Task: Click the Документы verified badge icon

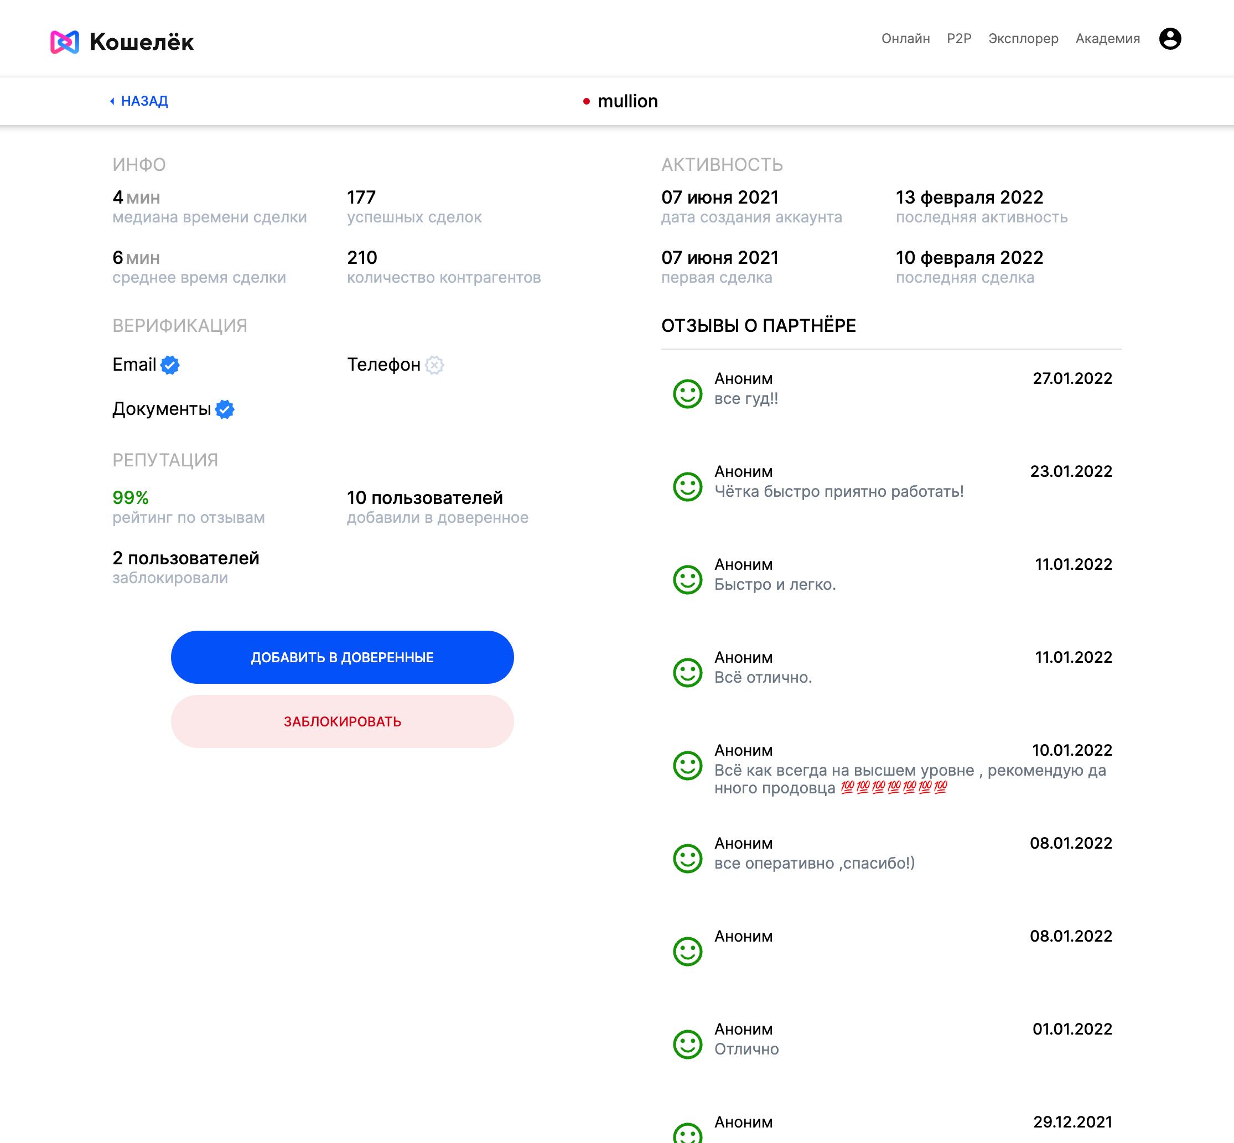Action: point(225,409)
